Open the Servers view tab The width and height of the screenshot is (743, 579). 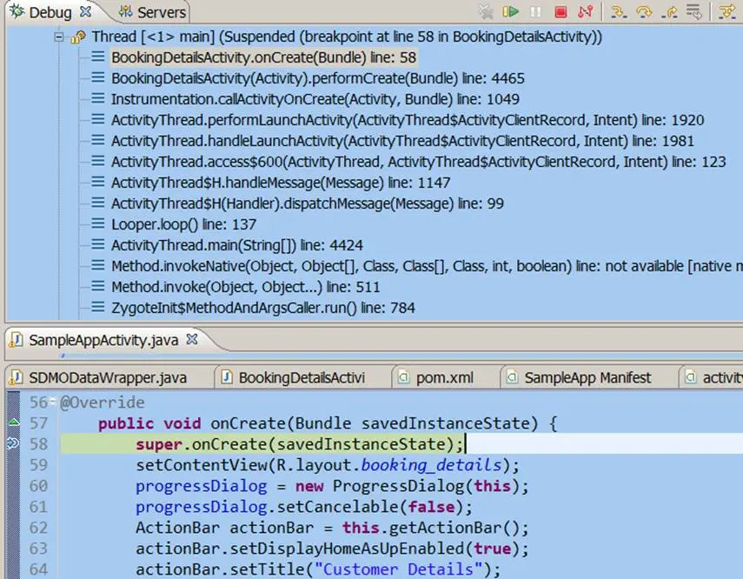coord(151,12)
